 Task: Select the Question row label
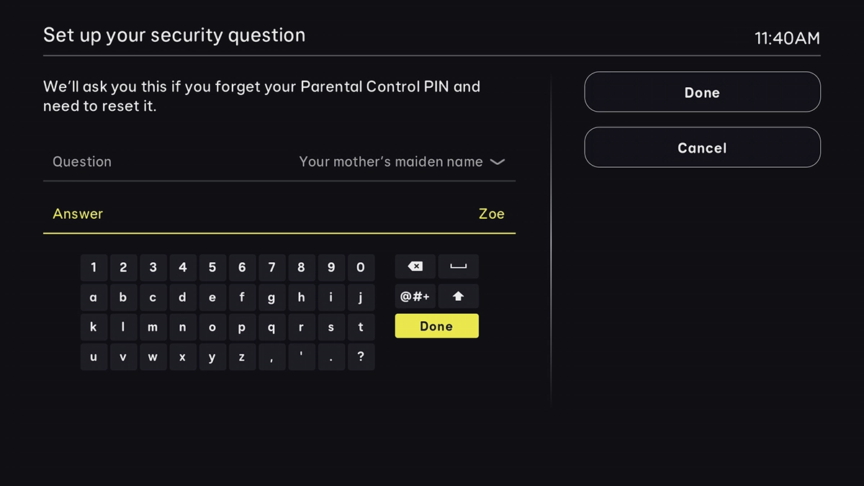[x=82, y=162]
